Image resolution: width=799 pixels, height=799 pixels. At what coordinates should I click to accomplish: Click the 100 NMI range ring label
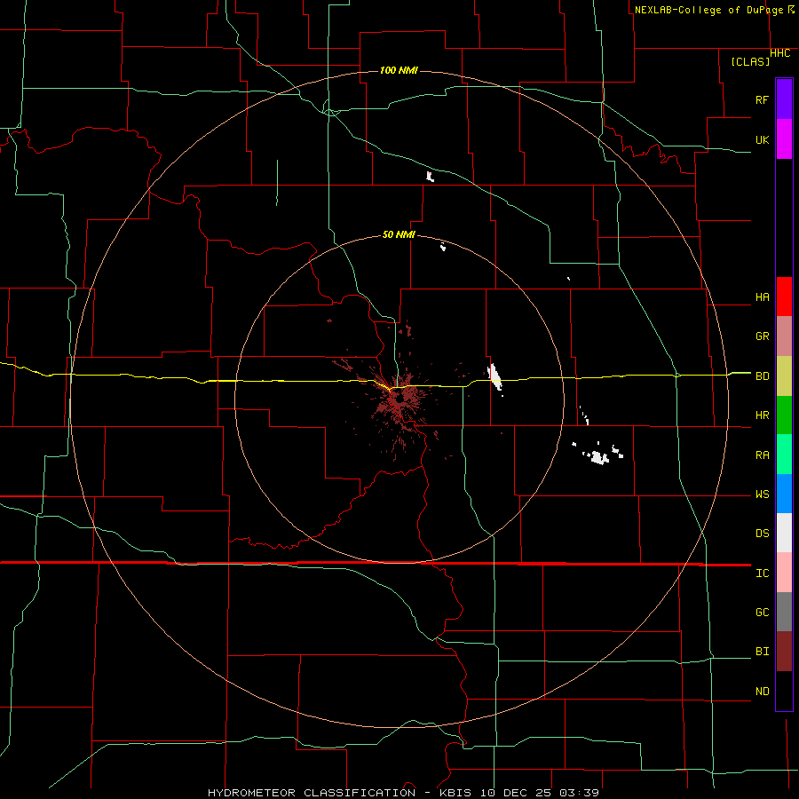point(399,70)
